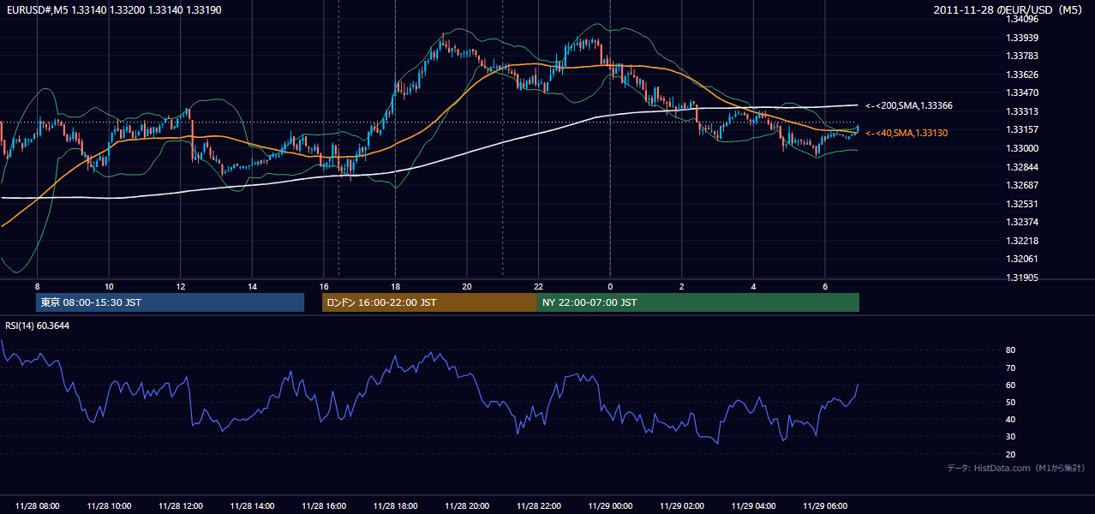Viewport: 1095px width, 514px height.
Task: Click hour label 16 under price chart
Action: 324,286
